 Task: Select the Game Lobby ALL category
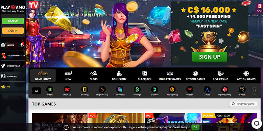tap(43, 76)
